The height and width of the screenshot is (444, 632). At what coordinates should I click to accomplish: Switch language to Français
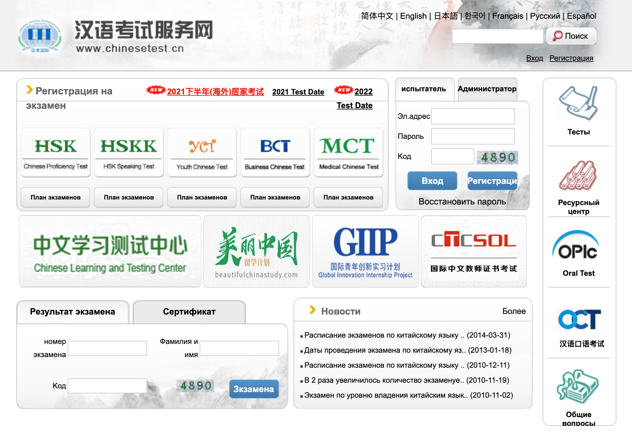[507, 16]
